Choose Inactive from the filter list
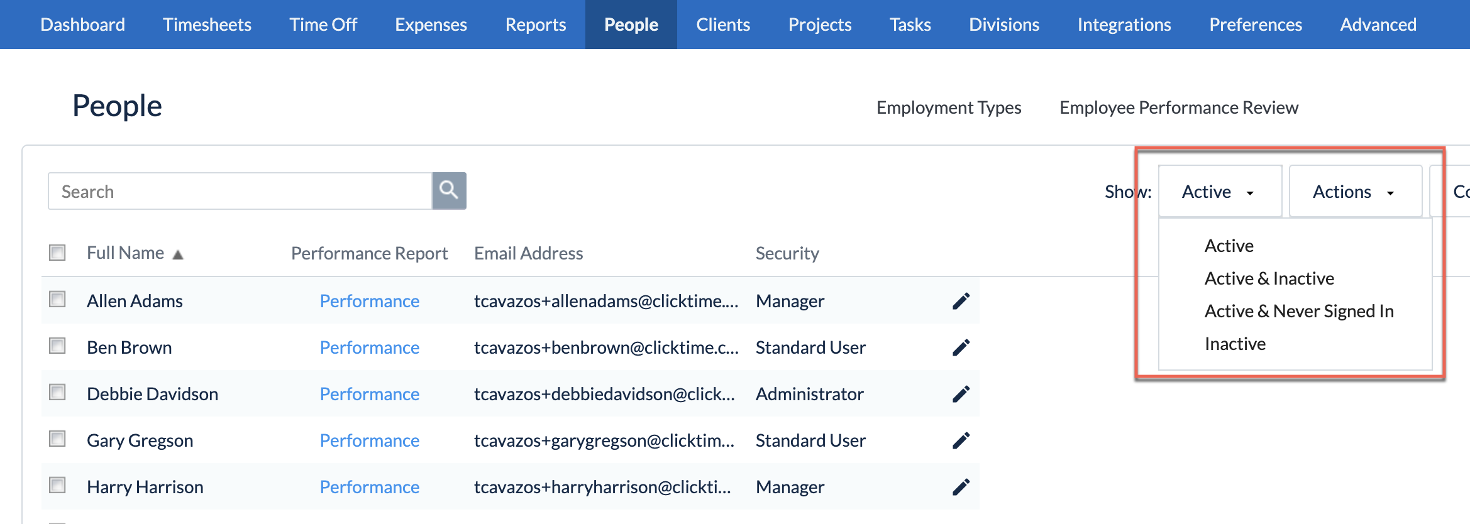This screenshot has width=1470, height=524. [x=1235, y=344]
